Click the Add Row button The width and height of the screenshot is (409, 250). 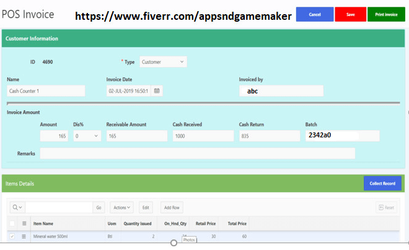click(172, 207)
